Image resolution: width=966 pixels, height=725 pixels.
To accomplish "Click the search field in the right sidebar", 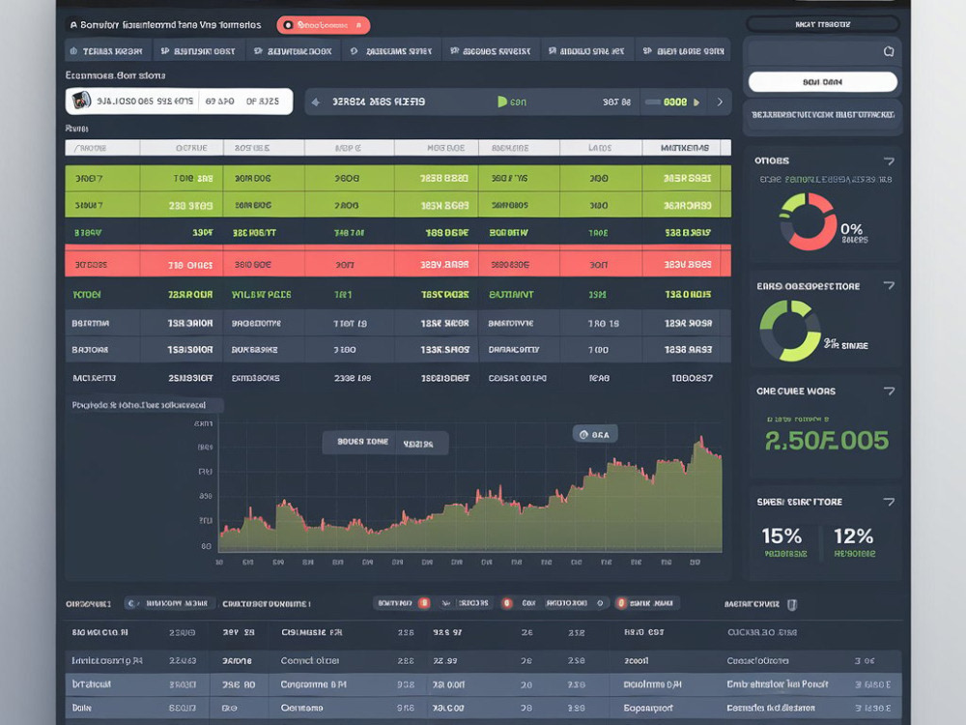I will (x=822, y=51).
